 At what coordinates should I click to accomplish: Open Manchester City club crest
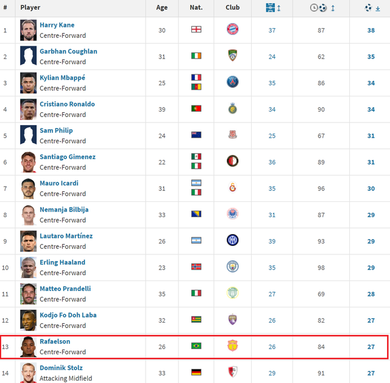(233, 267)
